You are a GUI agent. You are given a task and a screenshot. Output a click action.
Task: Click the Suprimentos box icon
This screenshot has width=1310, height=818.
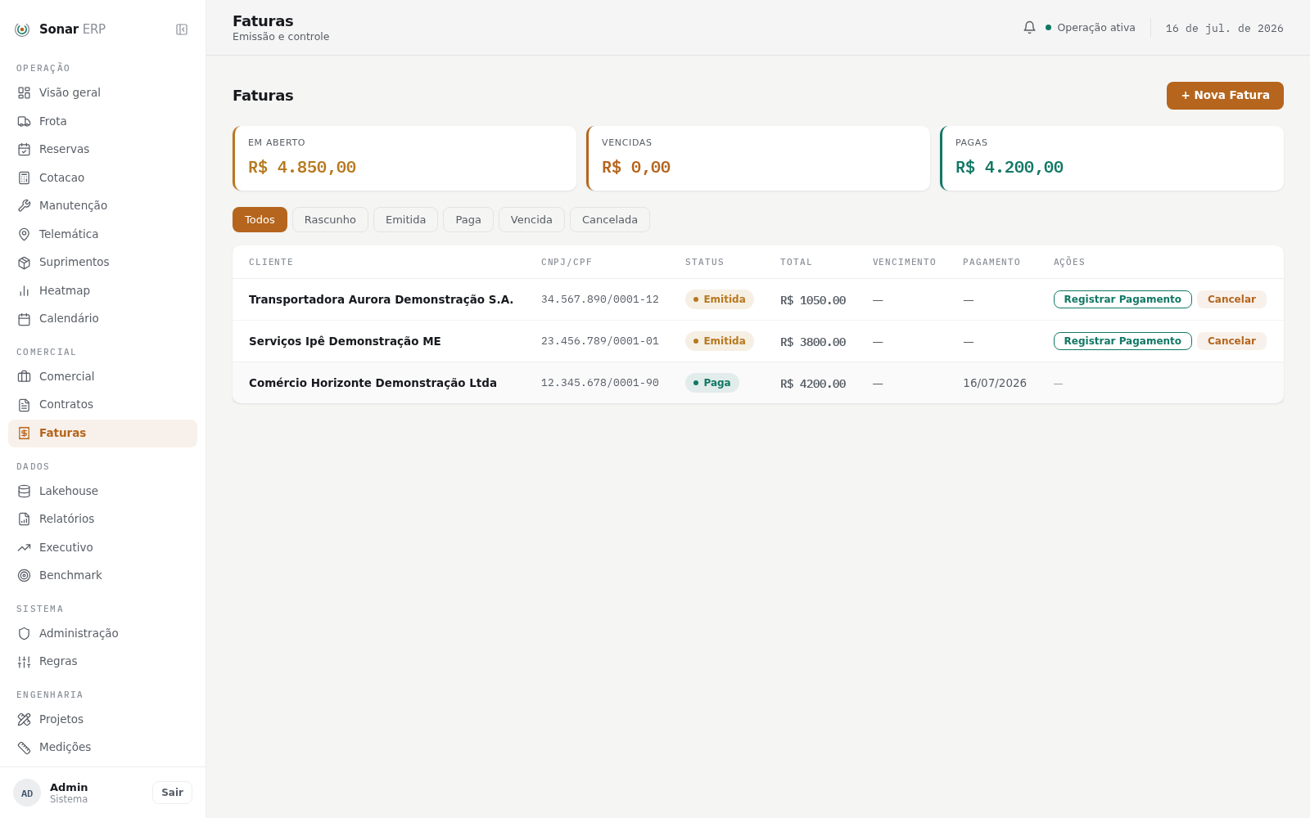[25, 262]
